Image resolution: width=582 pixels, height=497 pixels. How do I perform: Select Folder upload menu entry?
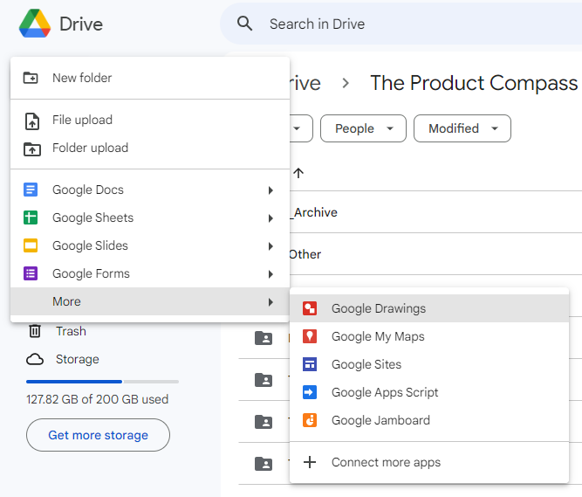[x=150, y=148]
